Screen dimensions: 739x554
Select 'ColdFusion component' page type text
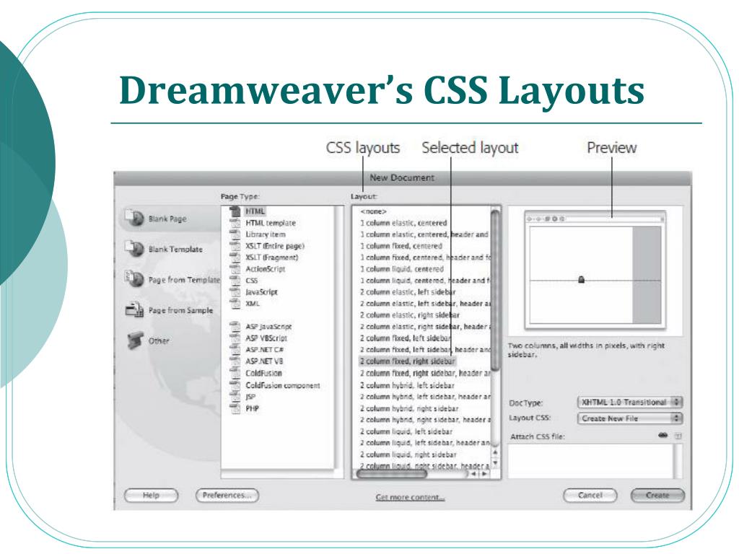click(283, 385)
